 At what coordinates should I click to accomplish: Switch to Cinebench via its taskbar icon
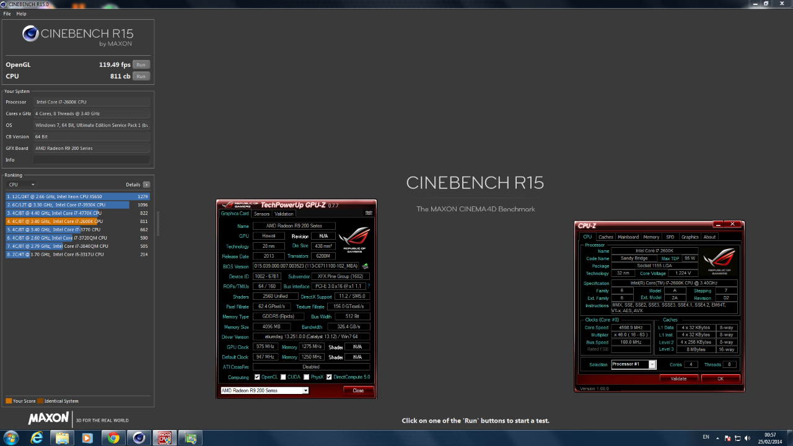139,438
